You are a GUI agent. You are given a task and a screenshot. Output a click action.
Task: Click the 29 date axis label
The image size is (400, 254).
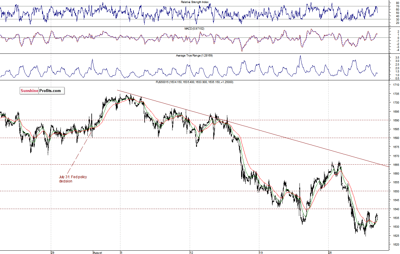(x=53, y=252)
